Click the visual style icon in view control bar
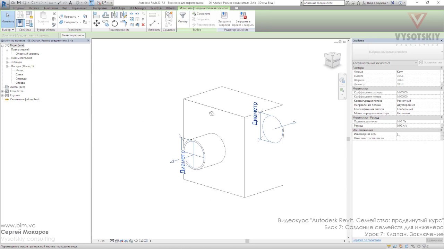This screenshot has height=249, width=444. tap(117, 241)
